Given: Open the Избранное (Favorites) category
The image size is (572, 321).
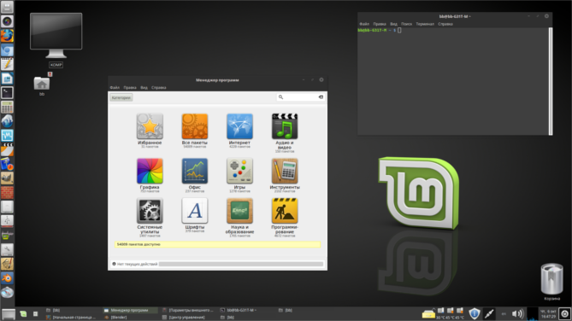Looking at the screenshot, I should pyautogui.click(x=150, y=130).
